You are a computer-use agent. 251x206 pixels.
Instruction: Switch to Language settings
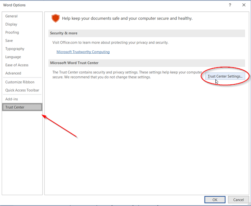click(x=13, y=57)
